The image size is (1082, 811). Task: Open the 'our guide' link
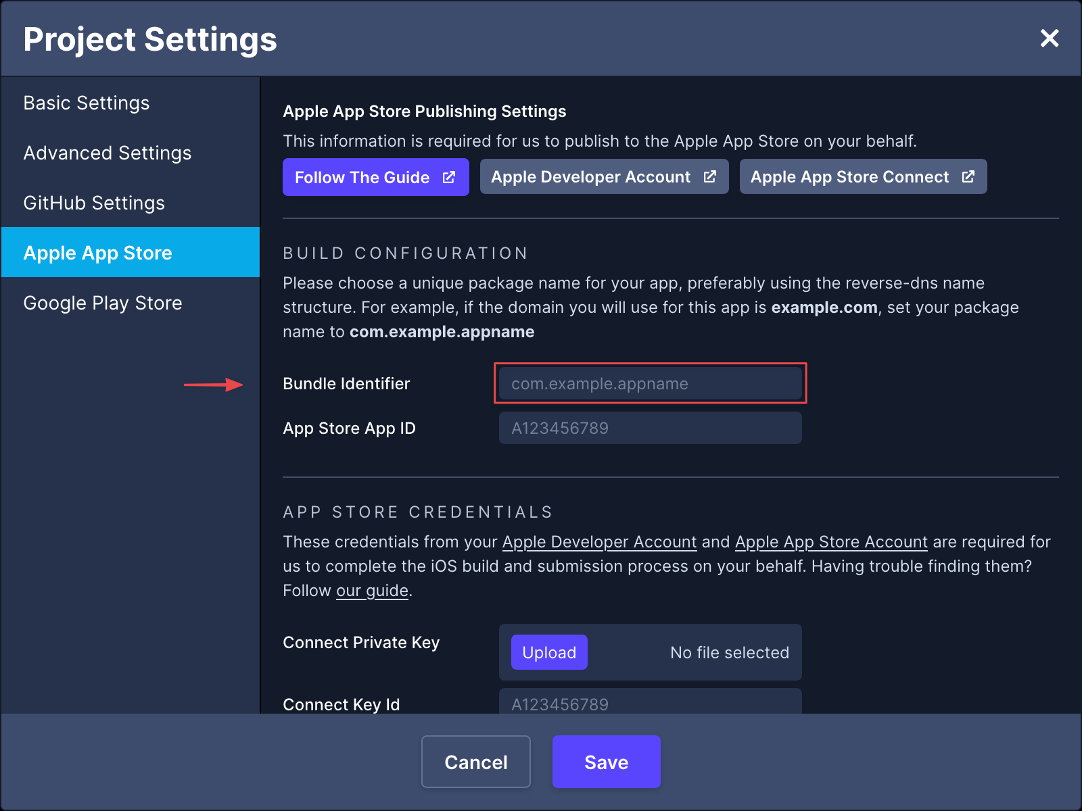point(372,591)
